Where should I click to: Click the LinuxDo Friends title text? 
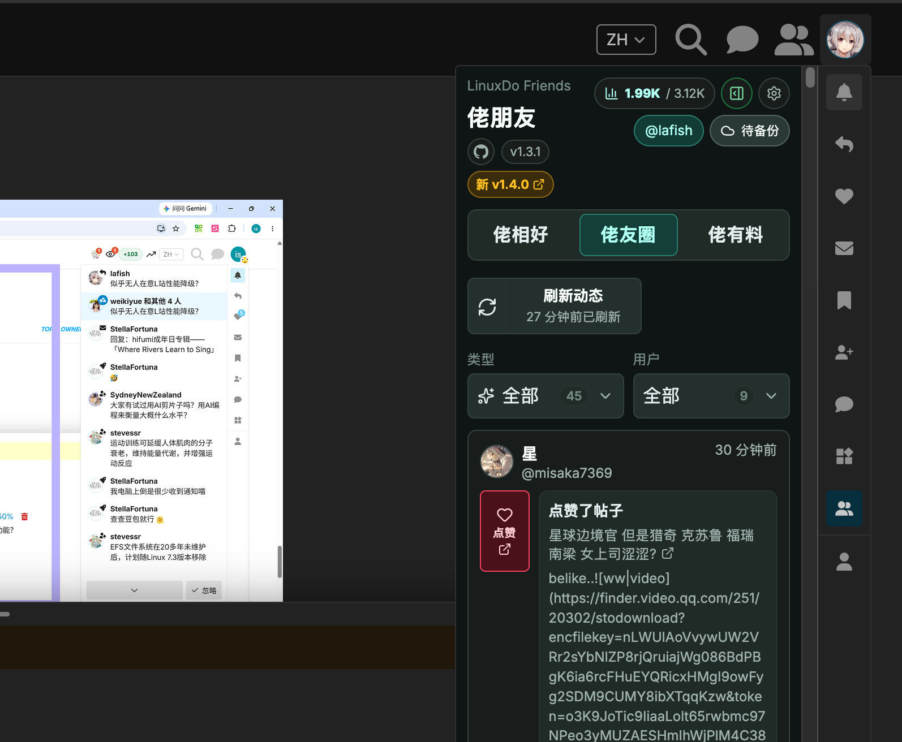point(519,86)
